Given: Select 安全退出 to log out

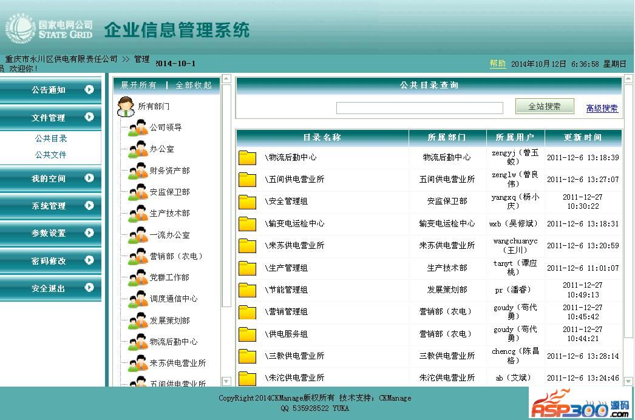Looking at the screenshot, I should 50,288.
